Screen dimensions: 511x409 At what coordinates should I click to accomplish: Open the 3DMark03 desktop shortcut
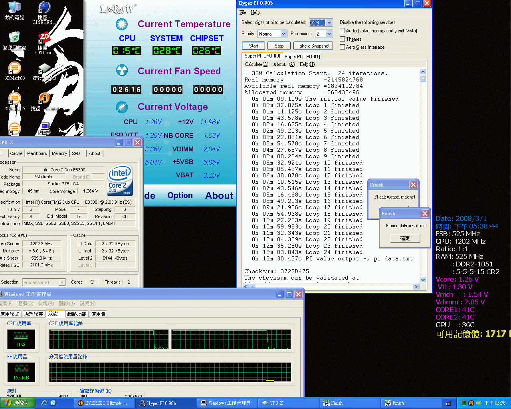14,71
